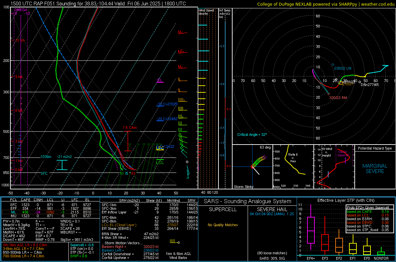Click the 'Bunkers Right =' storm motion line
Screen dimensions: 396x262
point(130,247)
